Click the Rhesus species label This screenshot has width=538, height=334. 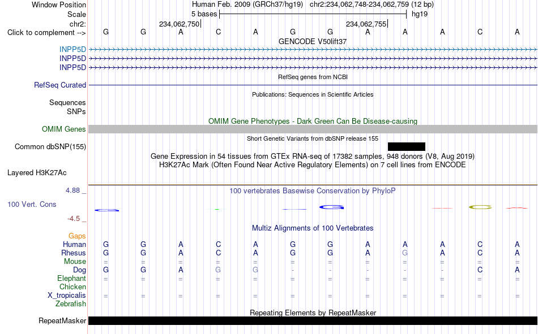pyautogui.click(x=74, y=253)
